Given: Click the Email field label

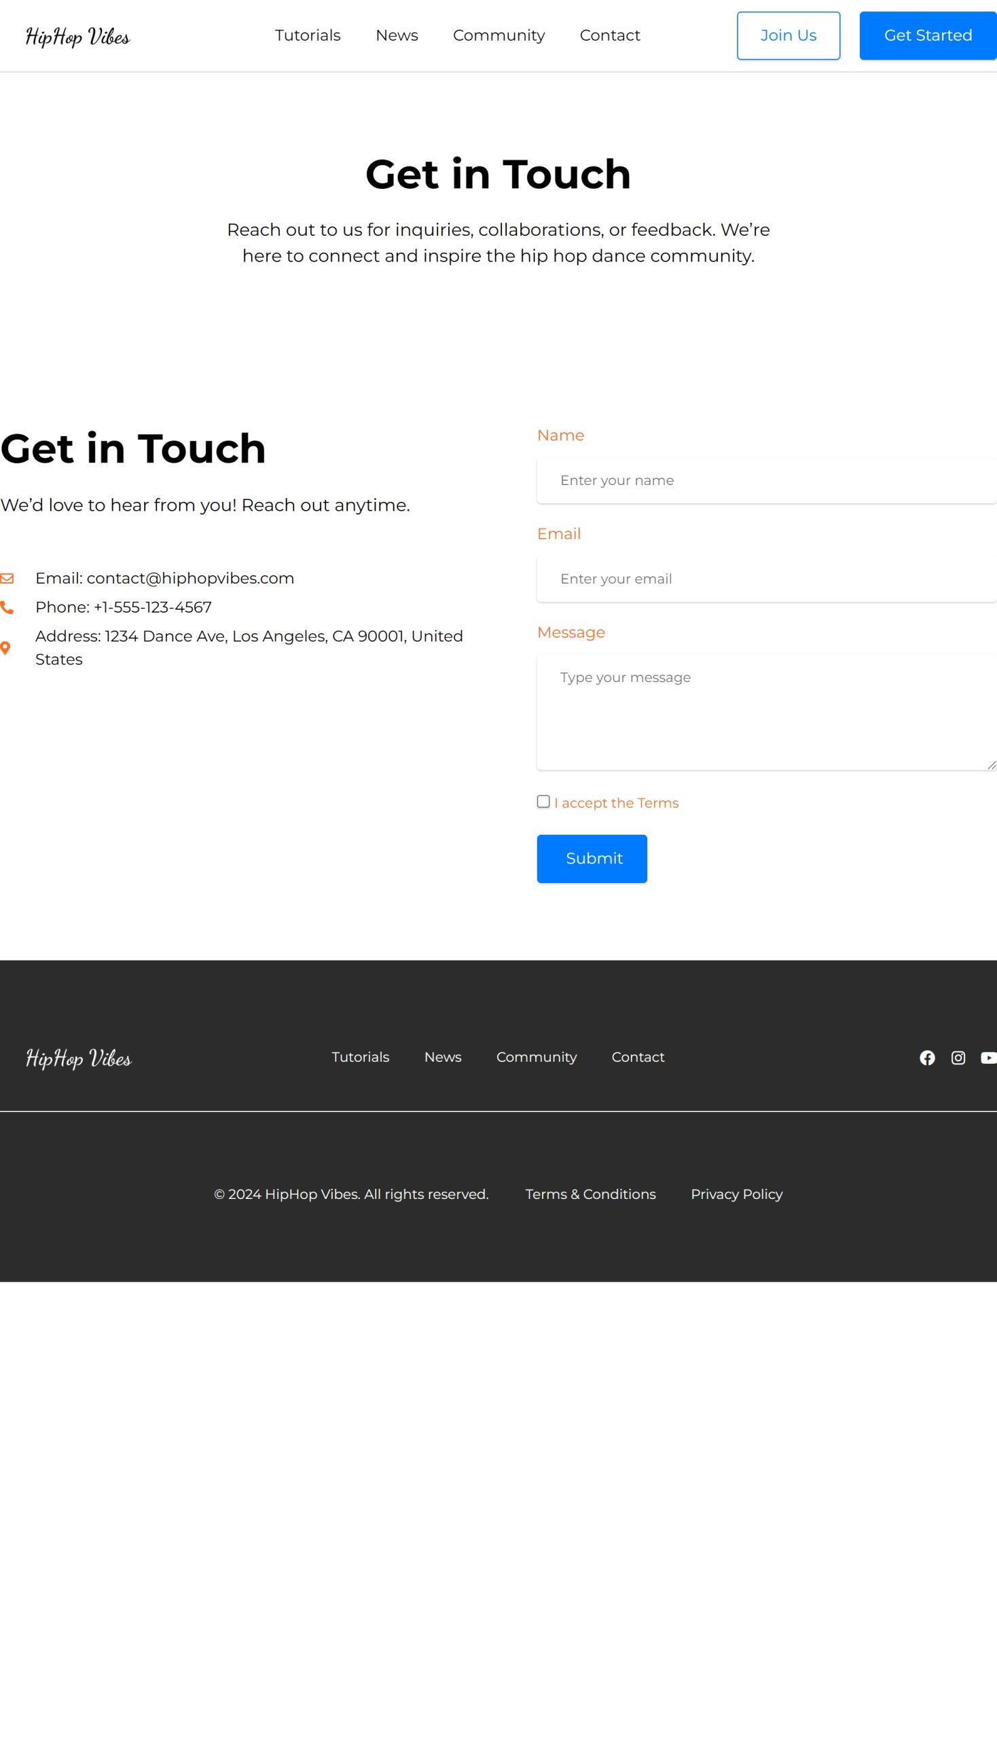Looking at the screenshot, I should (559, 533).
